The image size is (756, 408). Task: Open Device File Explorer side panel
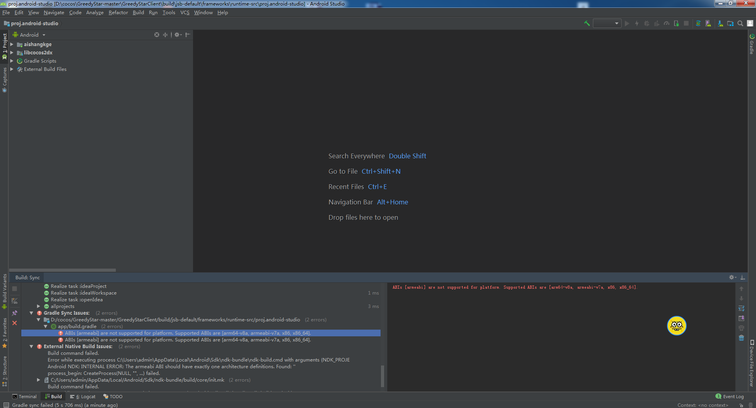pos(752,363)
